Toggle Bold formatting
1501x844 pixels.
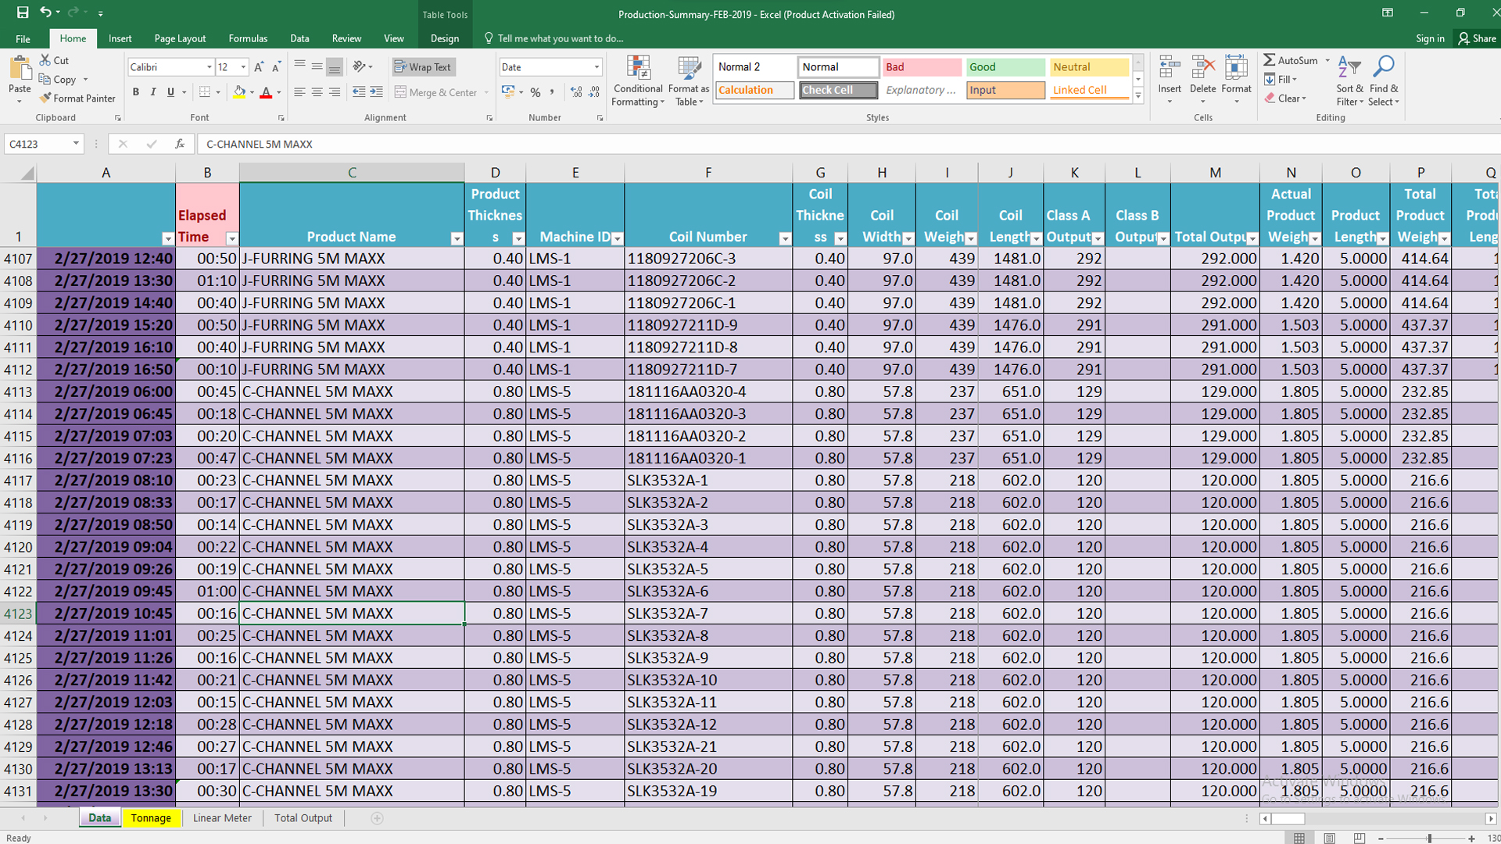coord(136,92)
